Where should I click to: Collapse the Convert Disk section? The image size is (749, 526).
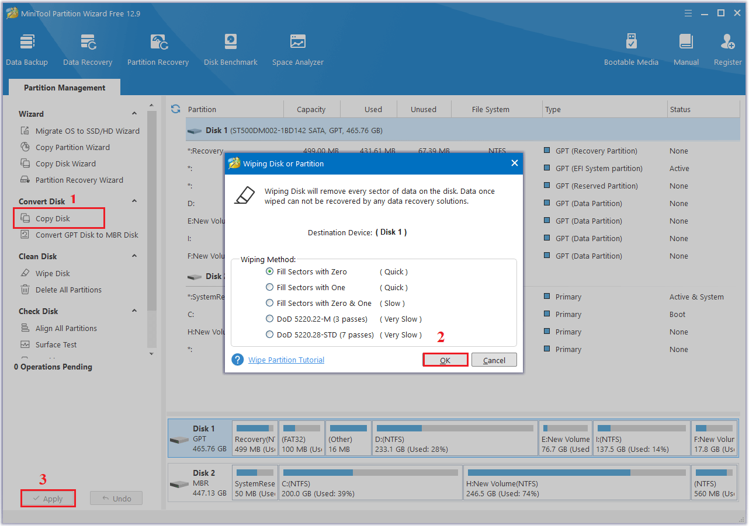pos(134,201)
